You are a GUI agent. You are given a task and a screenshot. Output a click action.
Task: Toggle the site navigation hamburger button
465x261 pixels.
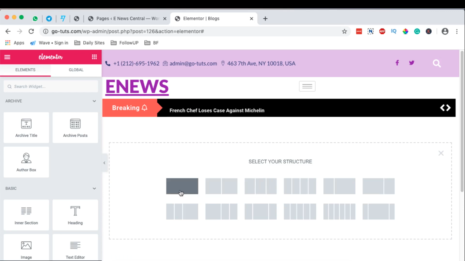(x=307, y=86)
